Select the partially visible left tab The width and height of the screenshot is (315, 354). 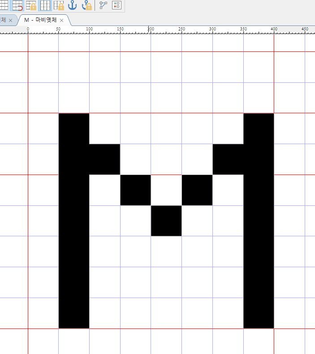pos(3,20)
